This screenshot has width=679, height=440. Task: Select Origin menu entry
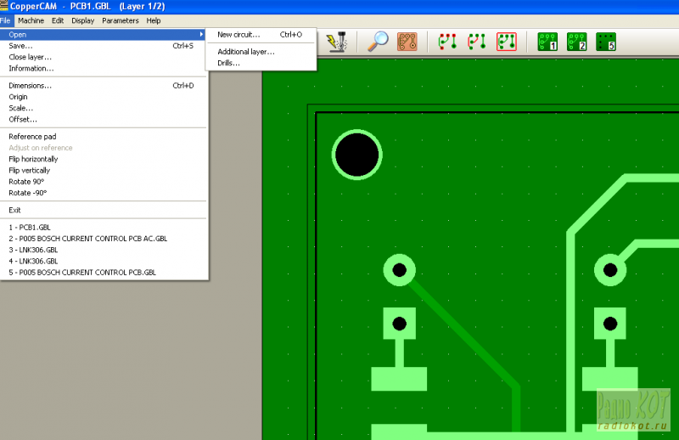103,97
